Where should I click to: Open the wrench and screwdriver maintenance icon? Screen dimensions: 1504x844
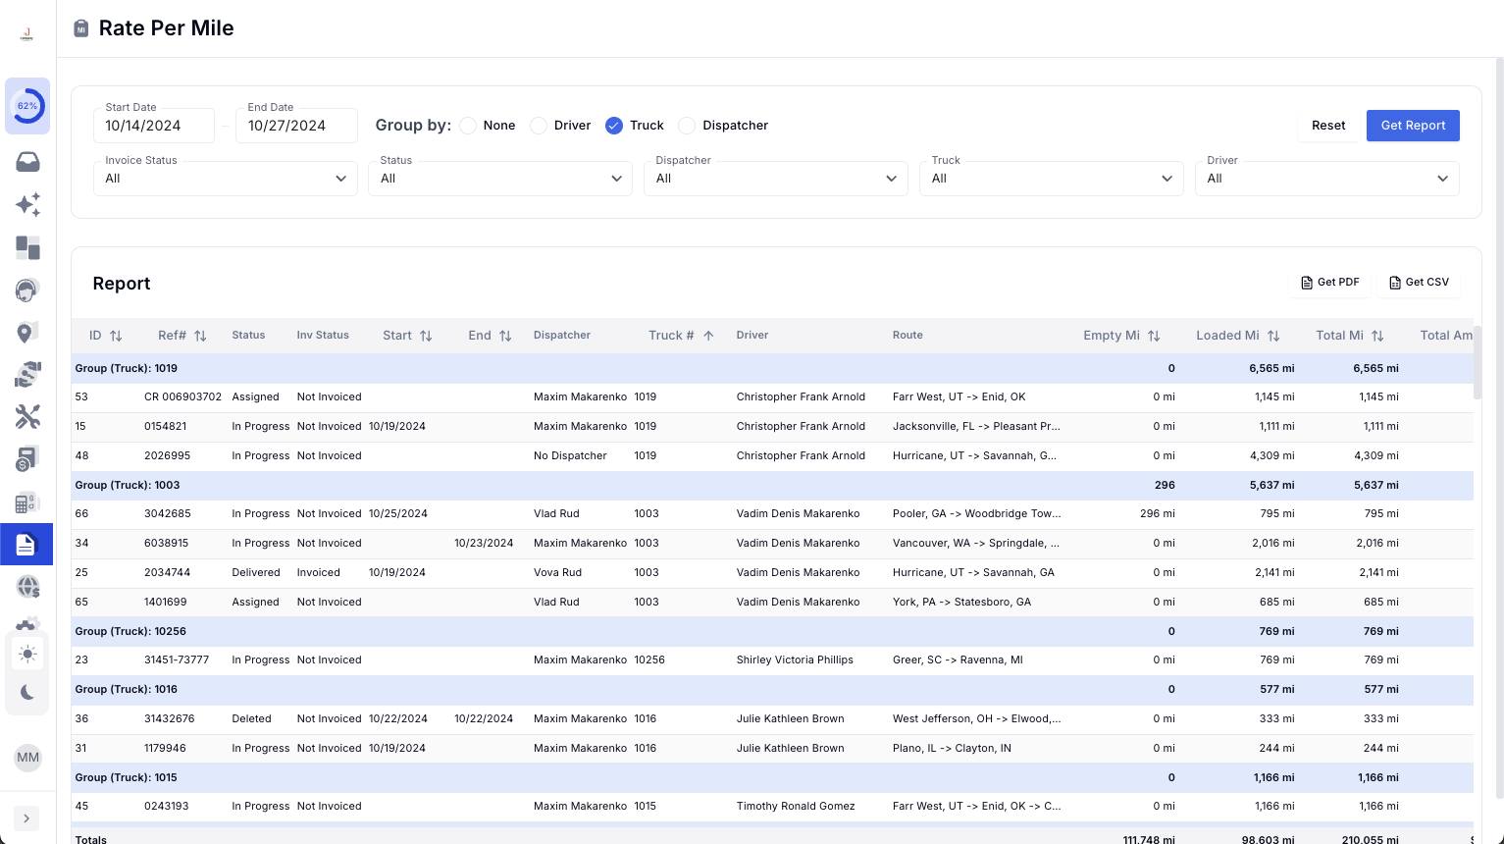[x=27, y=417]
